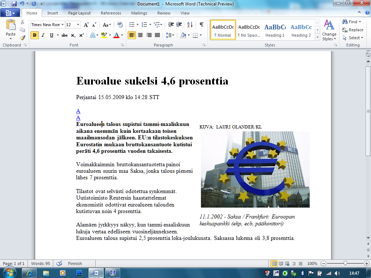Click the Shrink Font icon
Image resolution: width=371 pixels, height=278 pixels.
[x=94, y=25]
